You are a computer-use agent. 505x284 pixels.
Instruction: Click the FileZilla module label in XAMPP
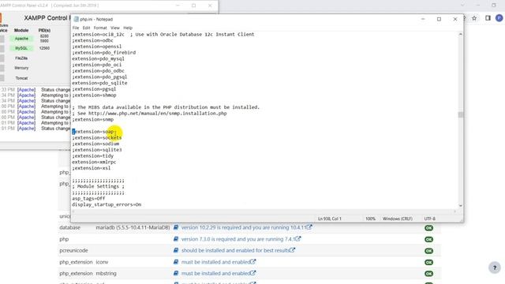coord(21,58)
